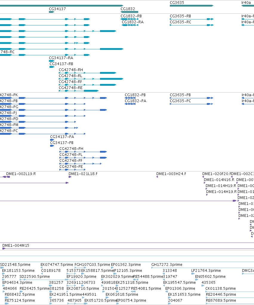Click the CG3635-PB coding sequence label
Screen dimensions: 254x305
click(x=180, y=95)
